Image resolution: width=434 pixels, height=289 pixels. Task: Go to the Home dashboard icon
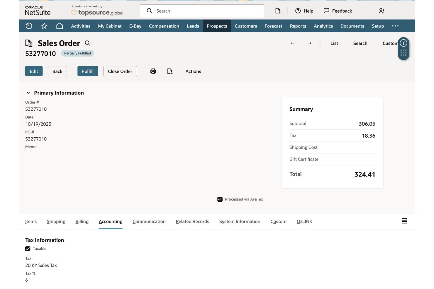pyautogui.click(x=60, y=26)
